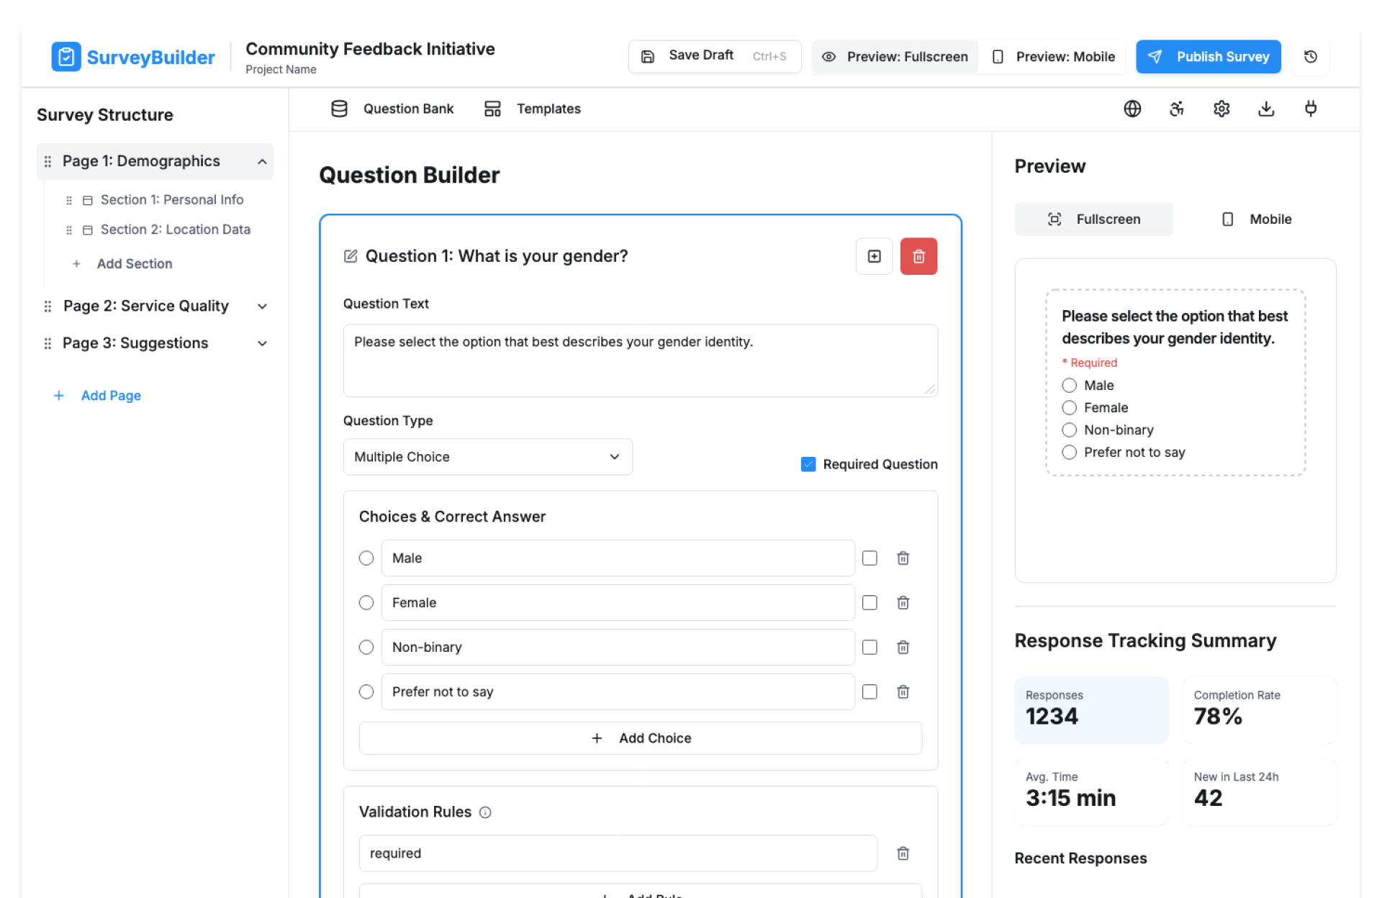Collapse Page 1: Demographics

point(262,162)
